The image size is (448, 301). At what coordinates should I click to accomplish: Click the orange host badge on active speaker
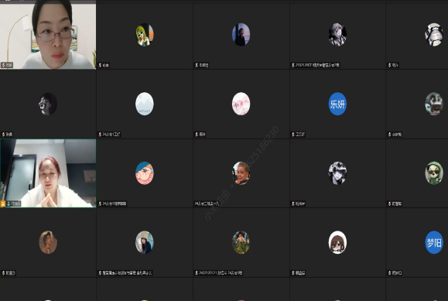(3, 204)
